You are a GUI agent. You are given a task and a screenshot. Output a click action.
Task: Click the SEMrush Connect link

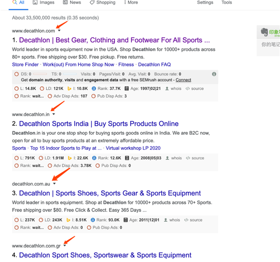click(x=183, y=80)
